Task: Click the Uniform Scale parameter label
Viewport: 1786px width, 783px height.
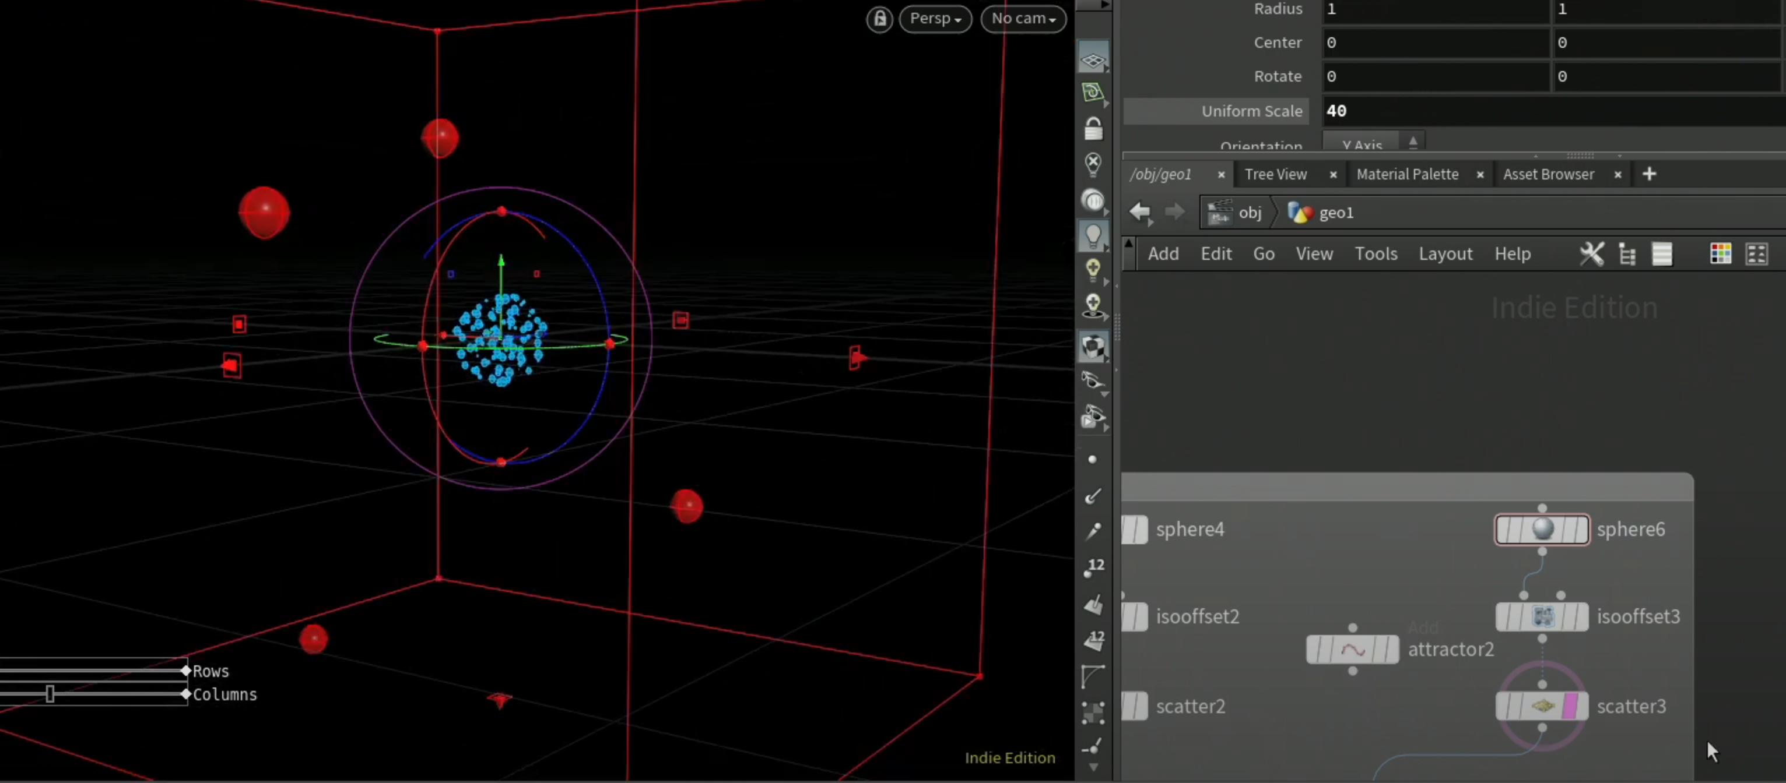Action: pos(1251,111)
